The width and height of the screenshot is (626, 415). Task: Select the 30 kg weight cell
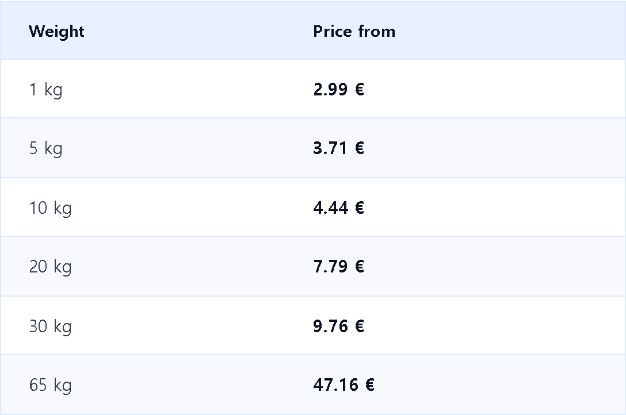coord(50,326)
